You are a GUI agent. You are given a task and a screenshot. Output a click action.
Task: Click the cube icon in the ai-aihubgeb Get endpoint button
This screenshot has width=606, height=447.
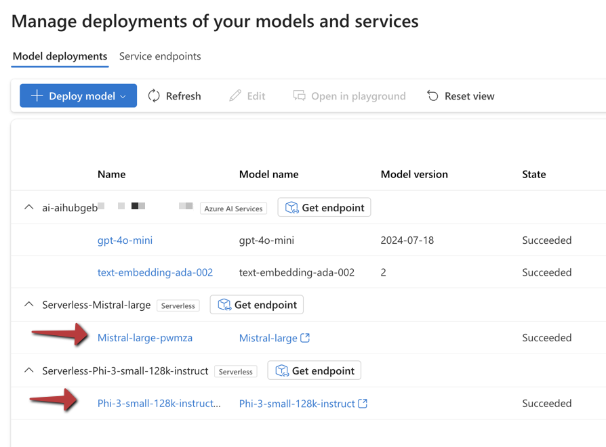coord(291,208)
